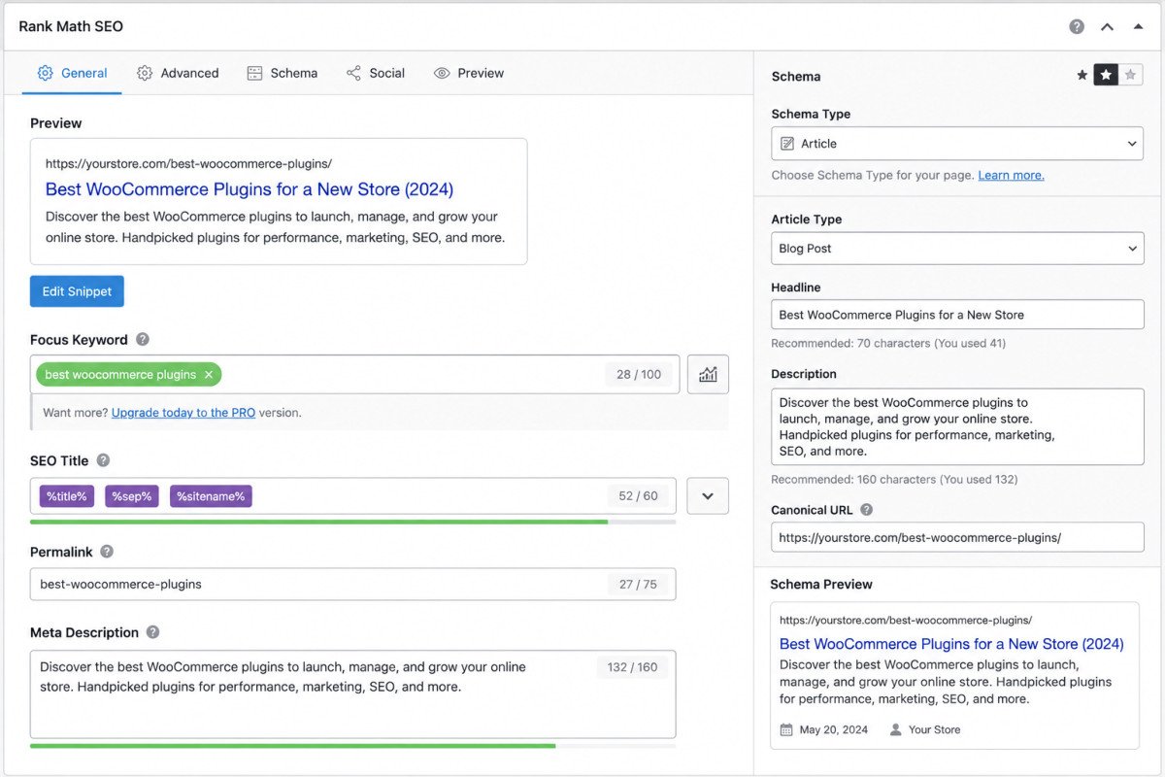Click the Learn more link
This screenshot has width=1165, height=777.
coord(1012,176)
